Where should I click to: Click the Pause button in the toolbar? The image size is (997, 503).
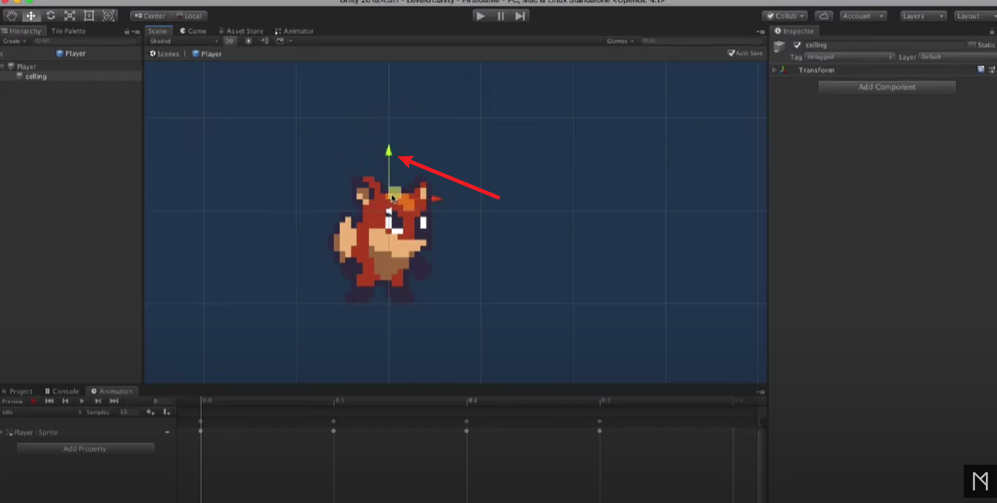tap(500, 16)
